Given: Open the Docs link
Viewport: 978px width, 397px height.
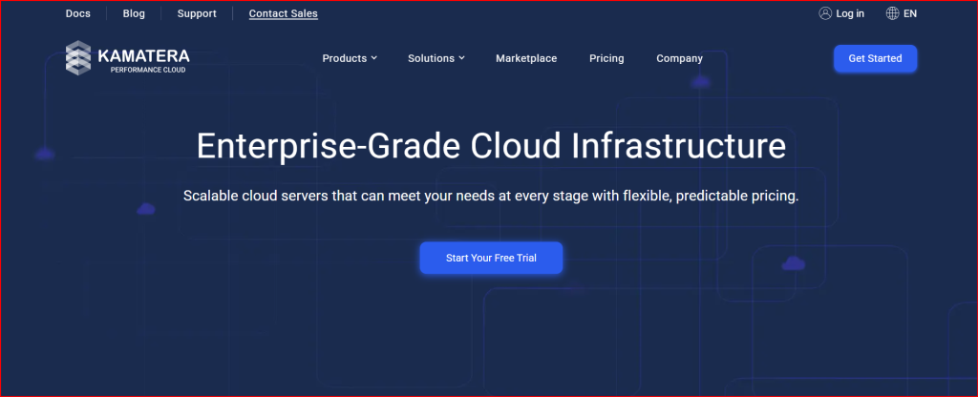Looking at the screenshot, I should pos(78,13).
